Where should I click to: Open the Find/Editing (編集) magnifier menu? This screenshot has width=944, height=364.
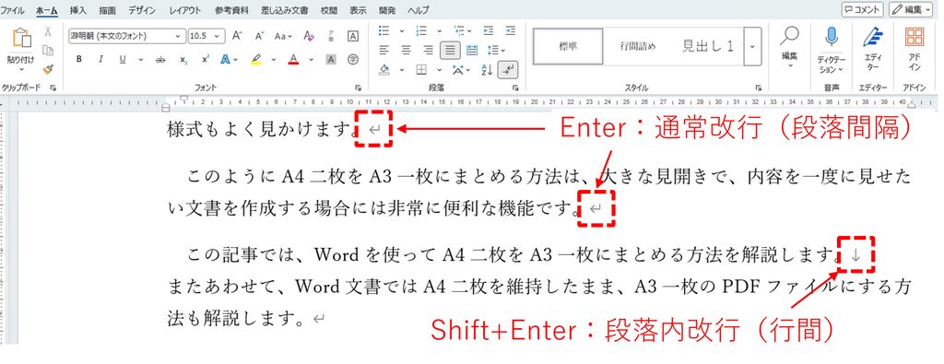pos(789,47)
